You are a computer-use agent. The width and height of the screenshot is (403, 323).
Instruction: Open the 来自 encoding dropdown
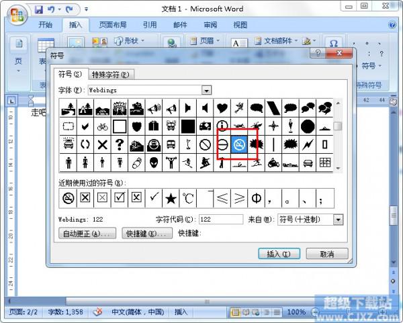pyautogui.click(x=339, y=220)
